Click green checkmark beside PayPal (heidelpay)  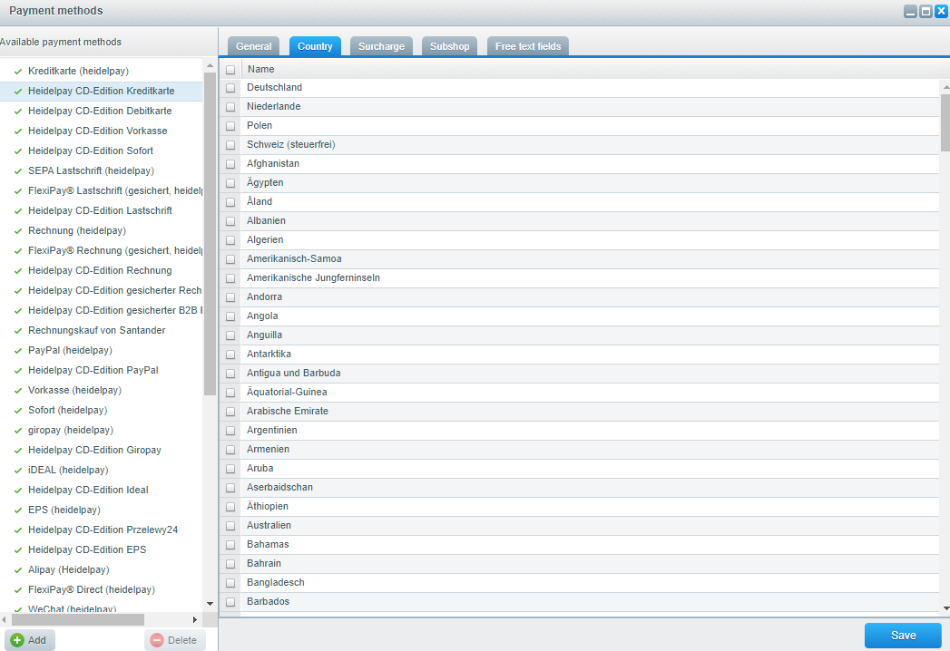[x=18, y=351]
